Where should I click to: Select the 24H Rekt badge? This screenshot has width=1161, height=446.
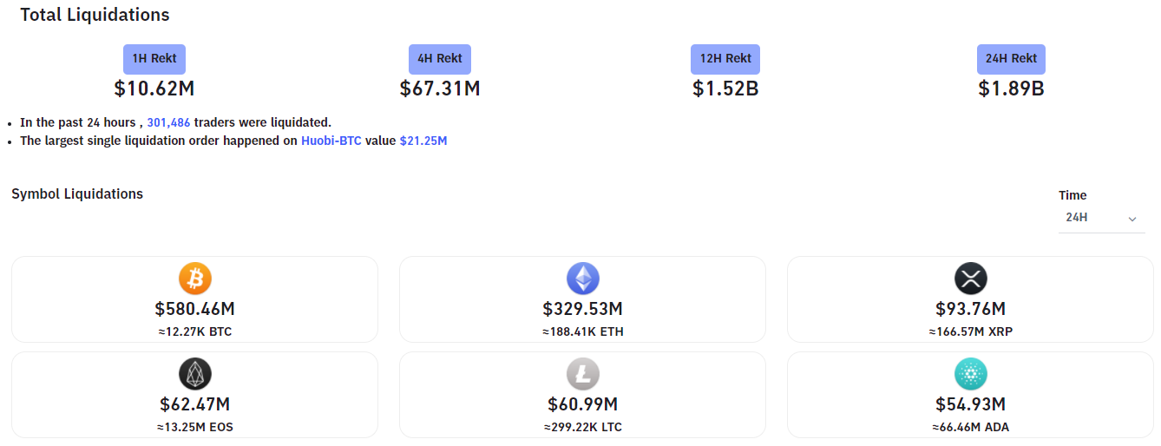pyautogui.click(x=1011, y=59)
